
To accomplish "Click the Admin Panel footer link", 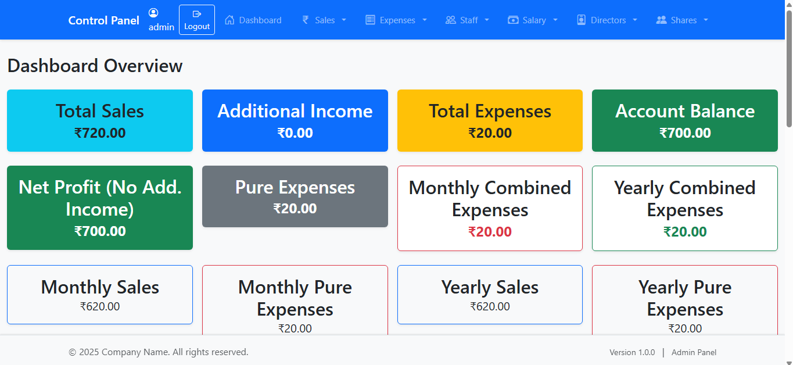I will click(x=694, y=352).
